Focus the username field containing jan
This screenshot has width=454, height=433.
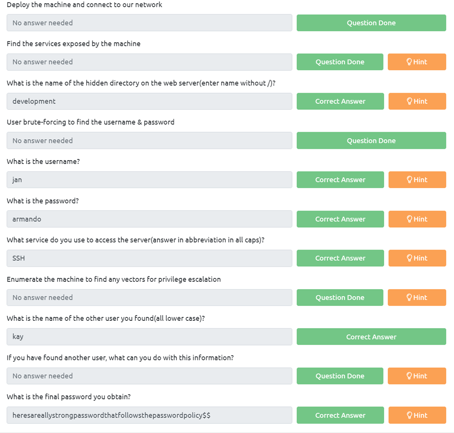pos(149,180)
